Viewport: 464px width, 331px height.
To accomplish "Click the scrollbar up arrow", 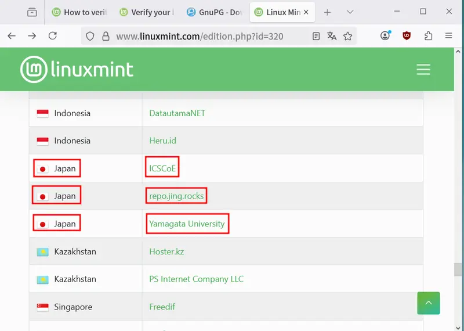I will [458, 51].
